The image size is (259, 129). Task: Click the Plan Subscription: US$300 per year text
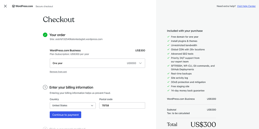coord(70,54)
